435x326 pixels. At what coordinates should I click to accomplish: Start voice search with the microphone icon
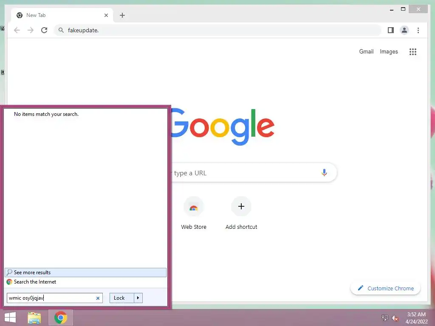[324, 173]
